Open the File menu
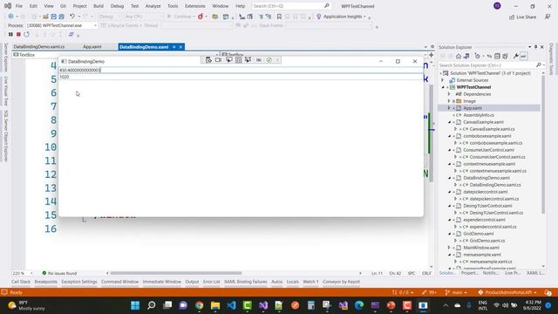The height and width of the screenshot is (314, 558). tap(19, 6)
